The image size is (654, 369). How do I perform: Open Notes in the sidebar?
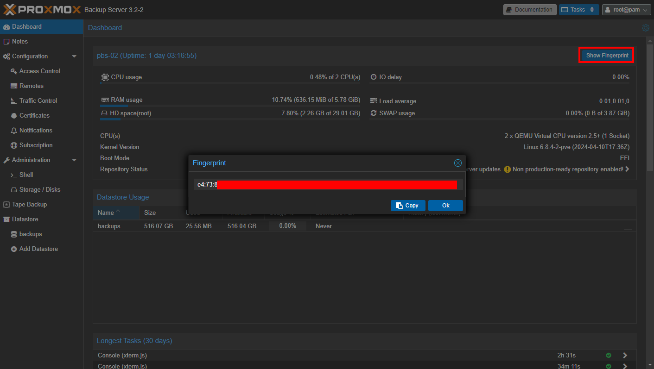41,42
